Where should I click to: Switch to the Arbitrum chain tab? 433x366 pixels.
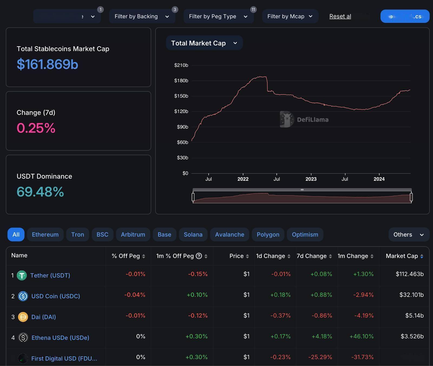(x=133, y=234)
